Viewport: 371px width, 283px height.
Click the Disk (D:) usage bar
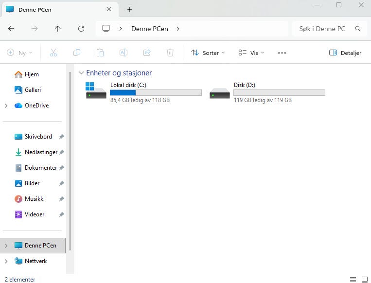pyautogui.click(x=279, y=92)
